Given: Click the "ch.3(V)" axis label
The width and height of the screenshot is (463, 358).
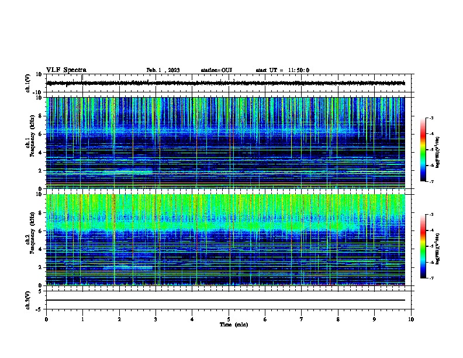Looking at the screenshot, I should pyautogui.click(x=27, y=301).
